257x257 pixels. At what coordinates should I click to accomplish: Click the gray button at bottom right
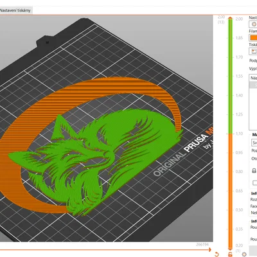pyautogui.click(x=253, y=250)
